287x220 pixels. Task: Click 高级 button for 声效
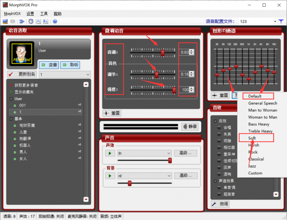pos(186,153)
